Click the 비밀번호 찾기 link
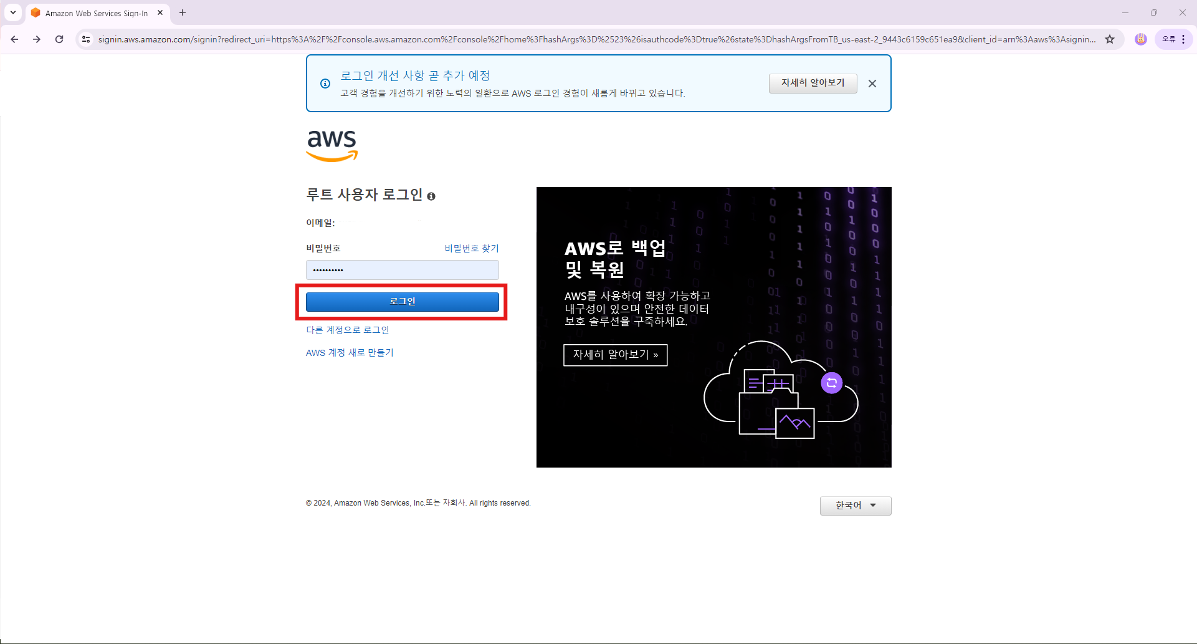1197x644 pixels. click(x=472, y=248)
